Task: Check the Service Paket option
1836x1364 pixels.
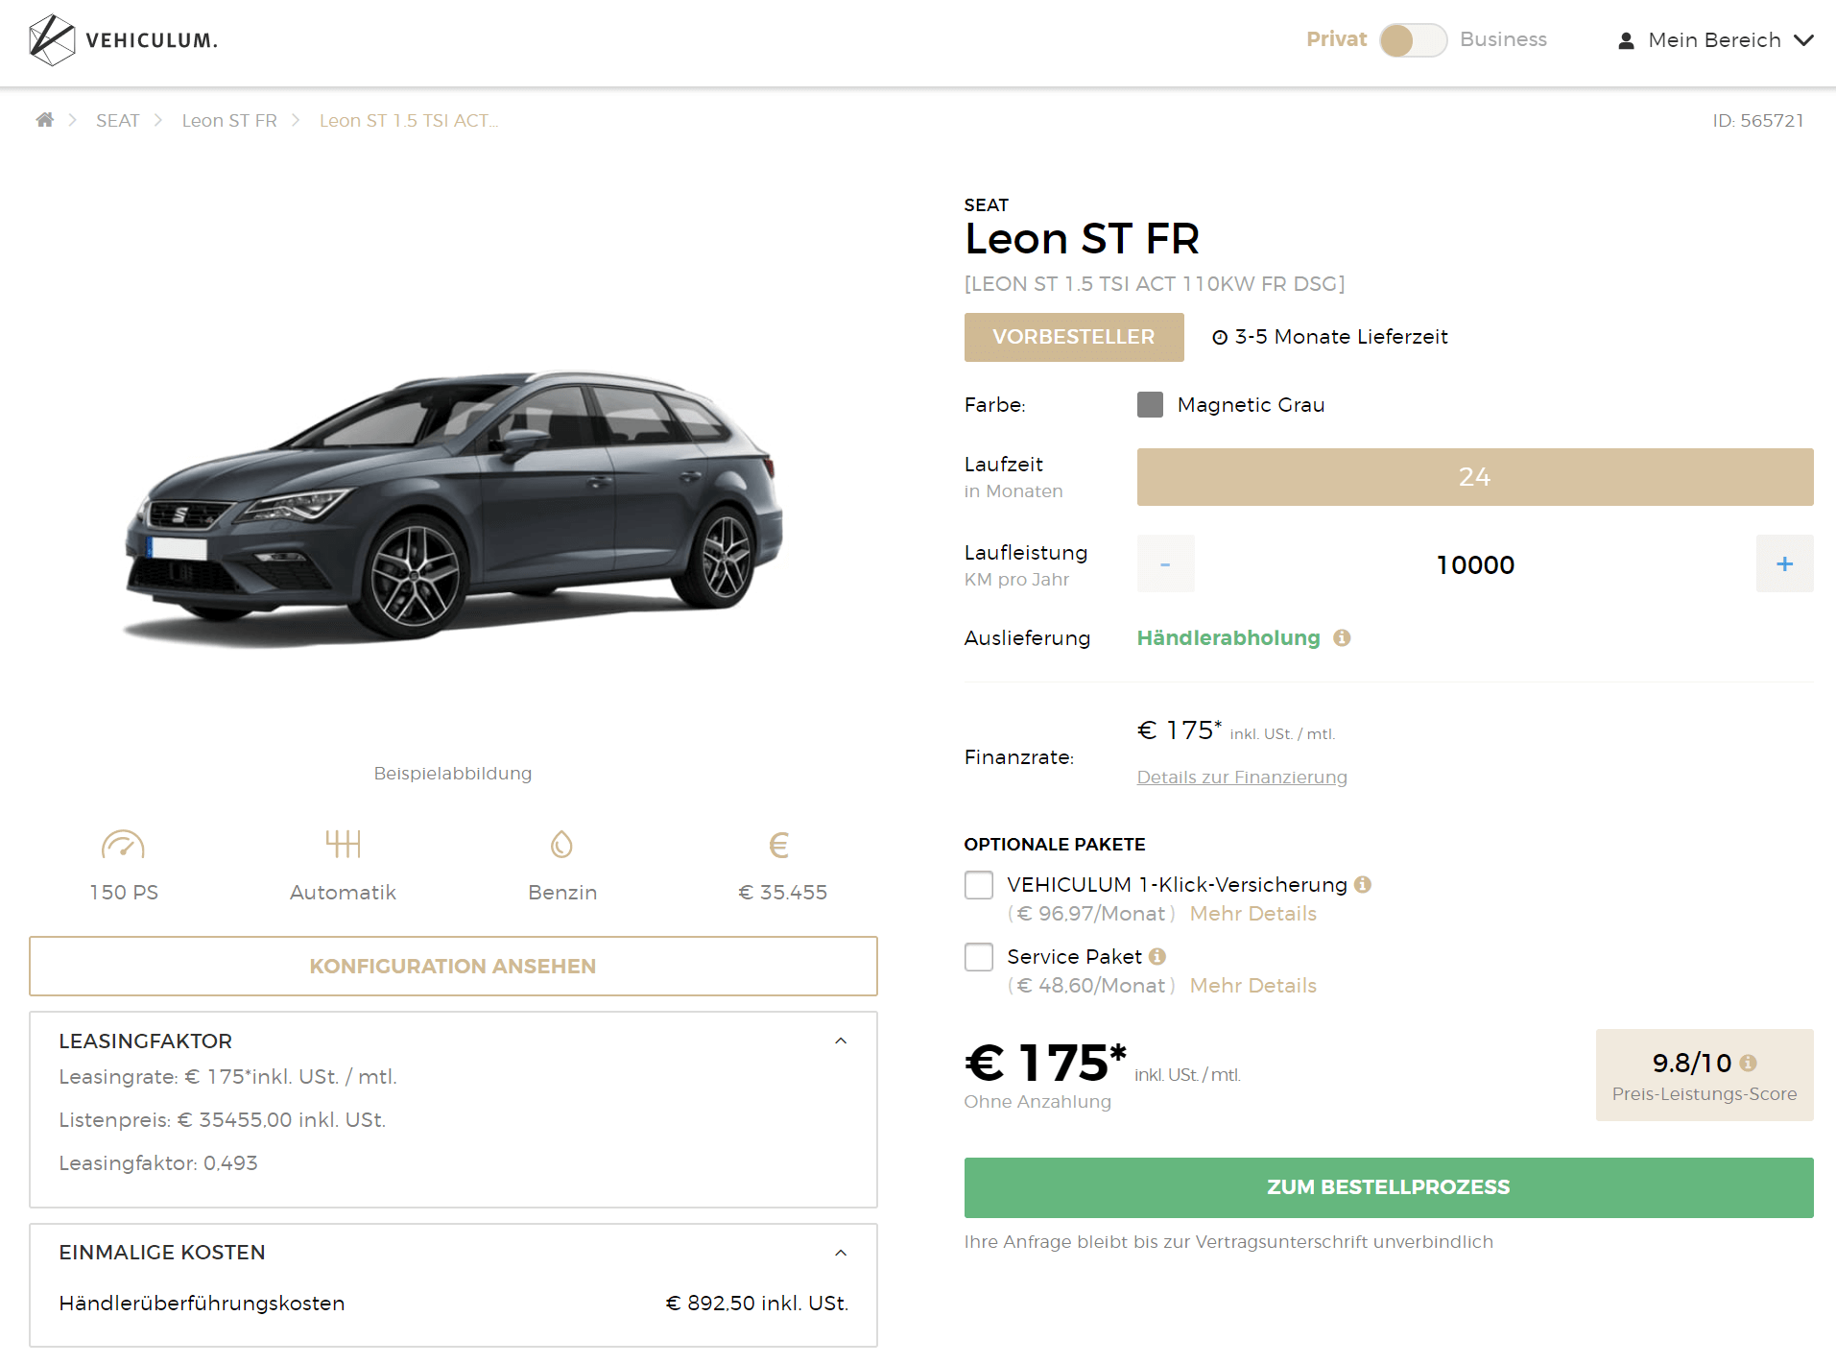Action: (979, 957)
